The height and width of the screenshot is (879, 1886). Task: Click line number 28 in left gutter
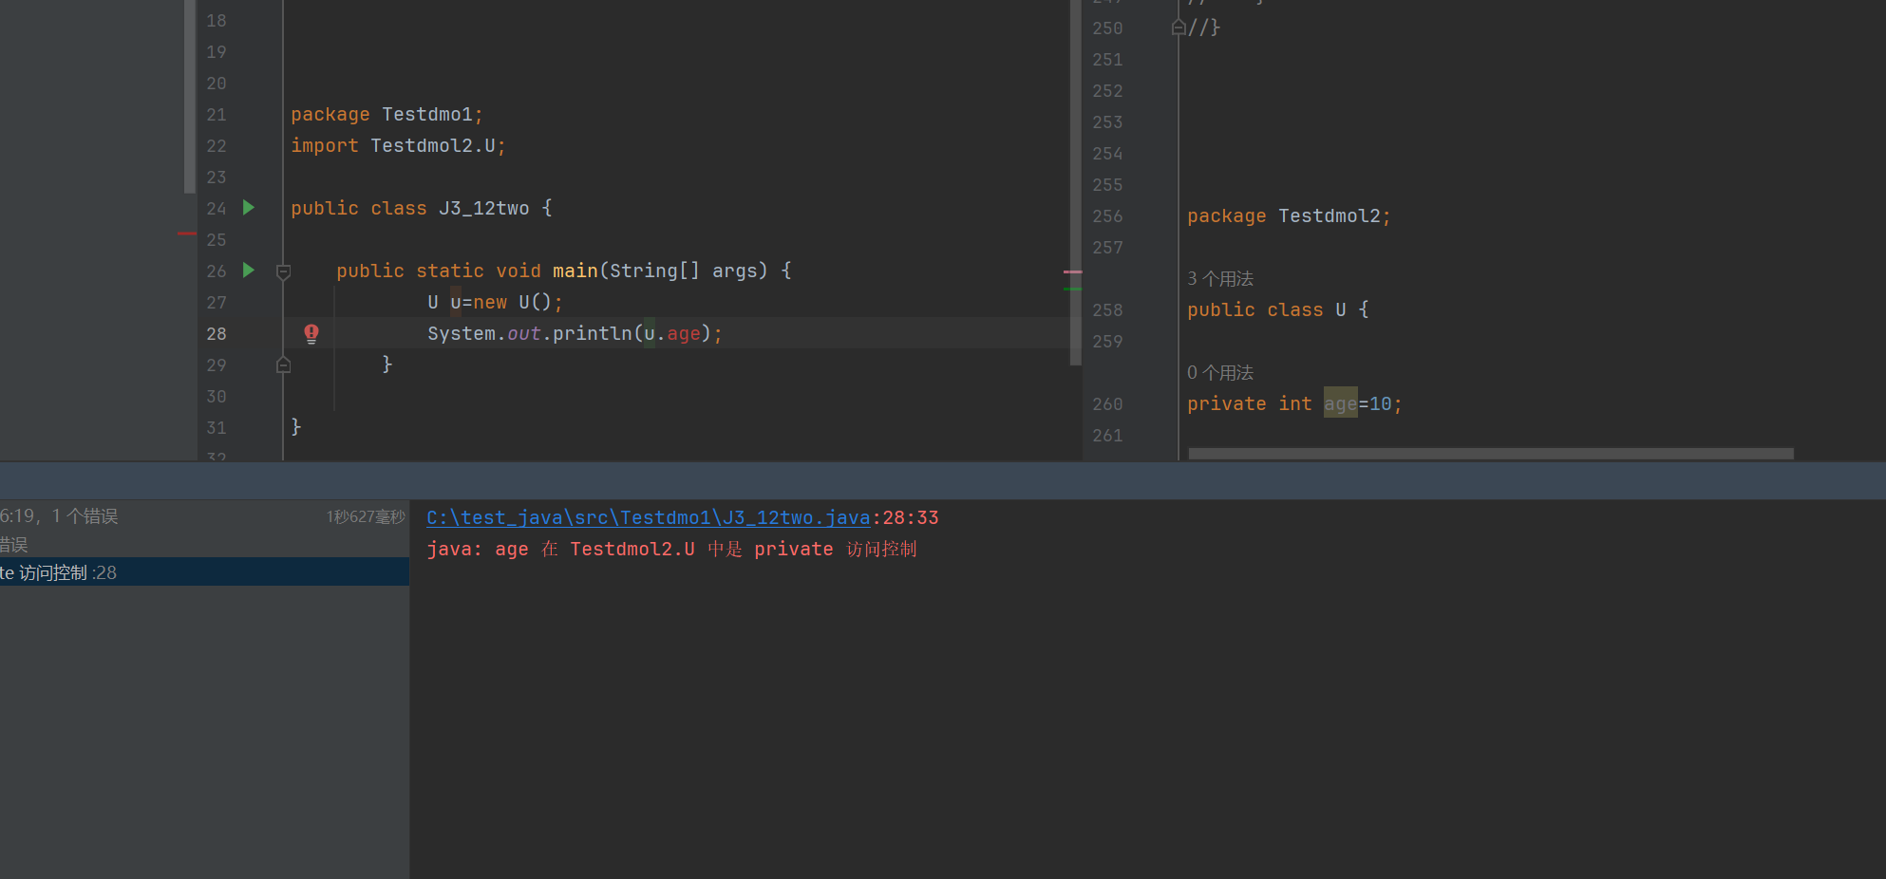click(x=217, y=333)
